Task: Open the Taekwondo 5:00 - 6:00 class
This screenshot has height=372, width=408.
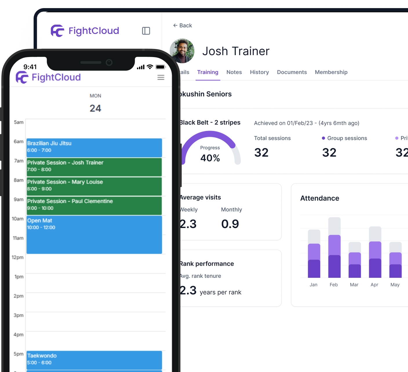Action: [x=94, y=360]
